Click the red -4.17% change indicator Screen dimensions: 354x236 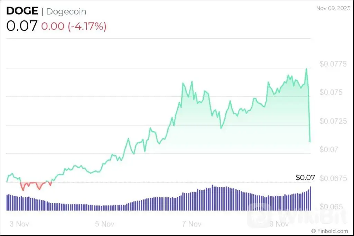[74, 27]
